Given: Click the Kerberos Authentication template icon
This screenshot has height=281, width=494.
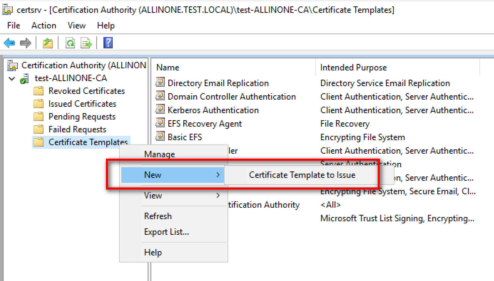Looking at the screenshot, I should 160,110.
